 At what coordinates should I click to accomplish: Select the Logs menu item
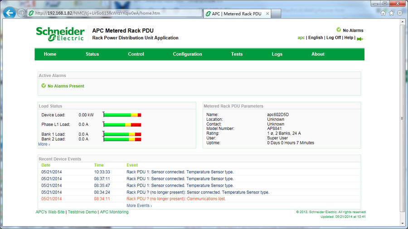277,54
